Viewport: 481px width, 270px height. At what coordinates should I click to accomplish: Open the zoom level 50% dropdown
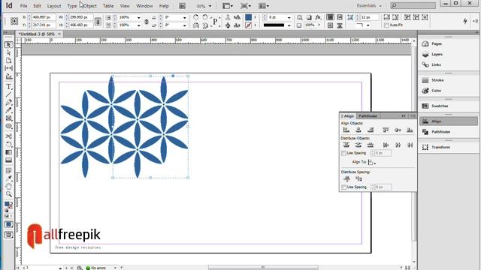(210, 6)
